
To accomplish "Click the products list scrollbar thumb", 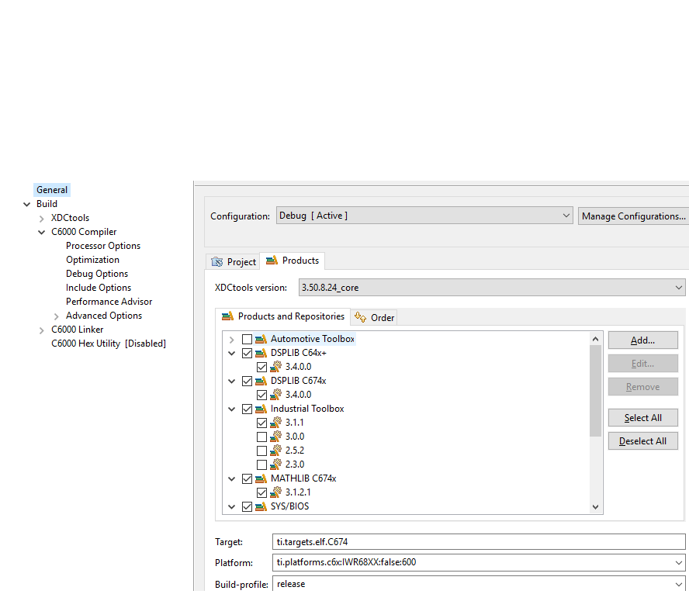I will point(595,391).
